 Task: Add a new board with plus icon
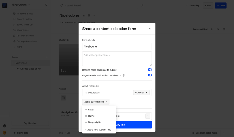(47, 57)
